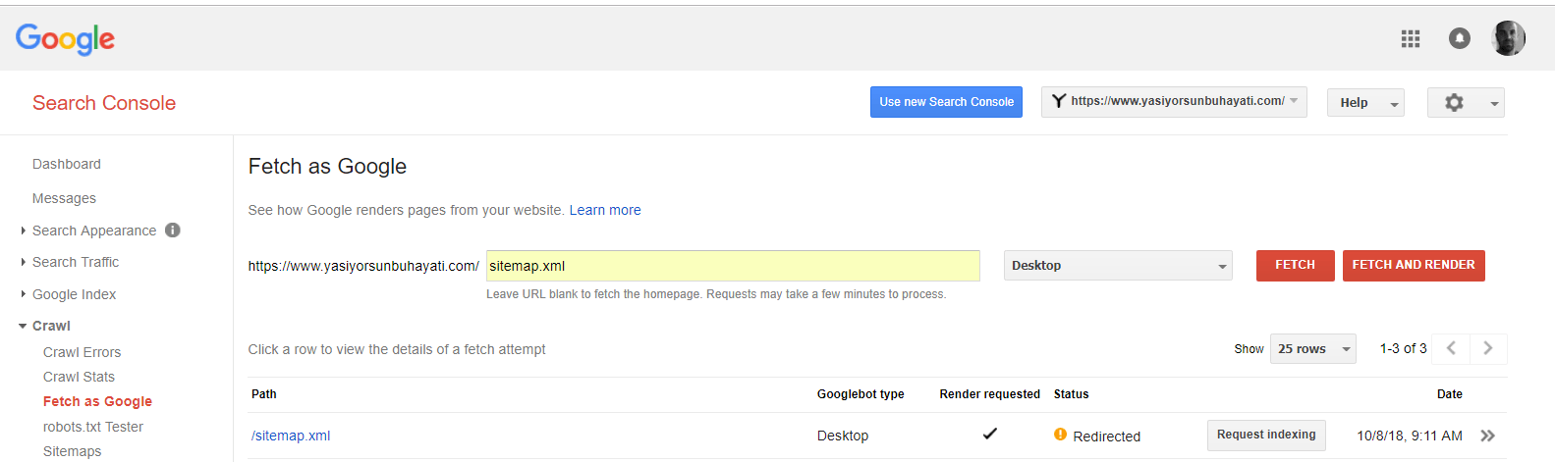Open the Desktop Googlebot type dropdown
Screen dimensions: 1555x462
click(x=1118, y=266)
